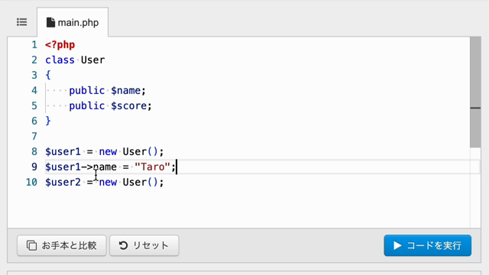489x275 pixels.
Task: Select the main.php tab
Action: (73, 22)
